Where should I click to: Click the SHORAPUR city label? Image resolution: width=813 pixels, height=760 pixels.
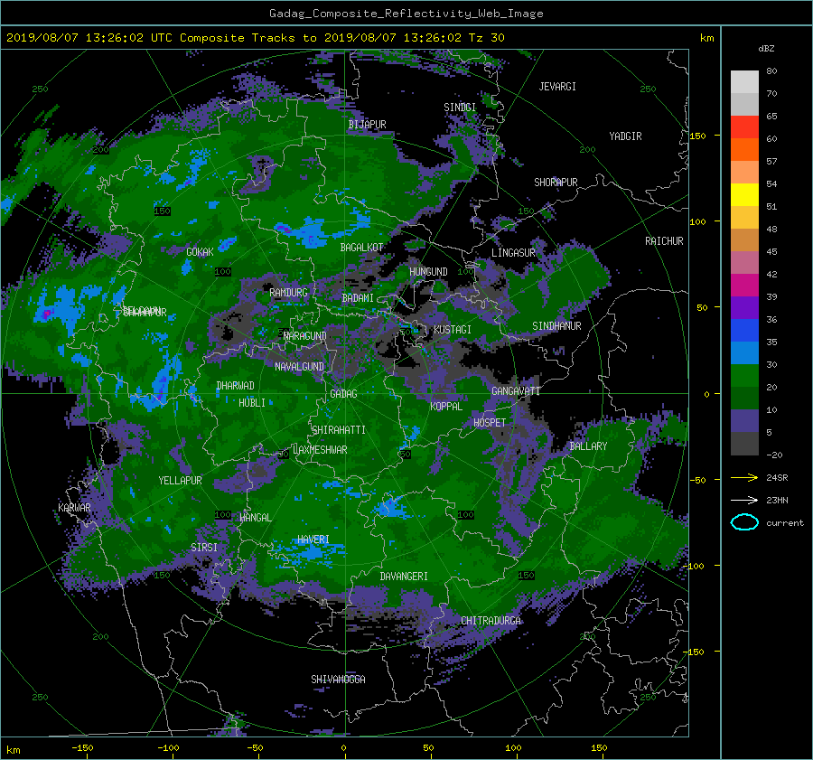tap(556, 183)
